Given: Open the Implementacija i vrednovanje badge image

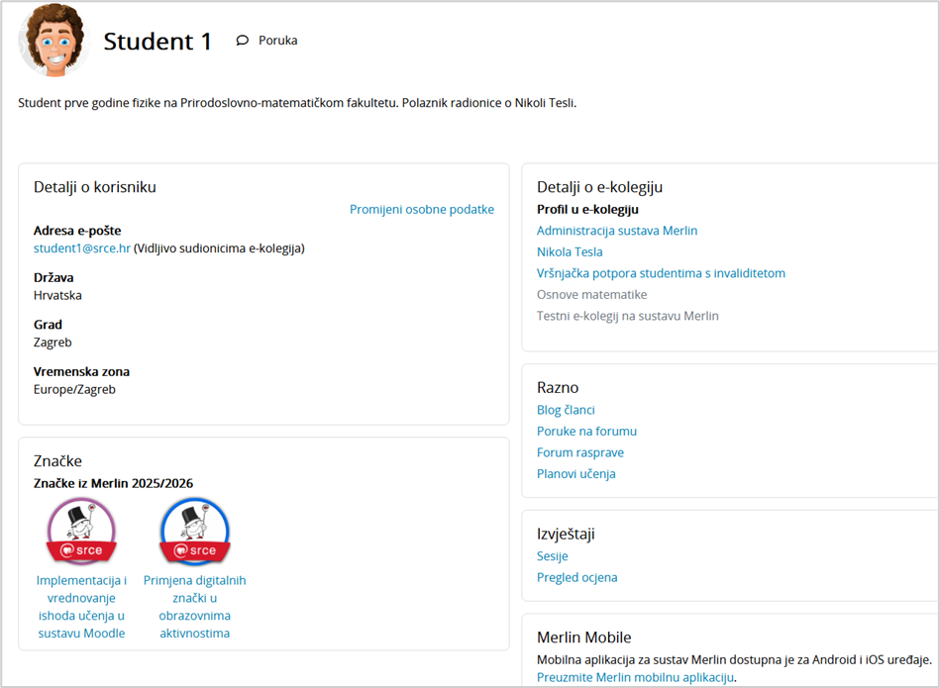Looking at the screenshot, I should [x=81, y=532].
